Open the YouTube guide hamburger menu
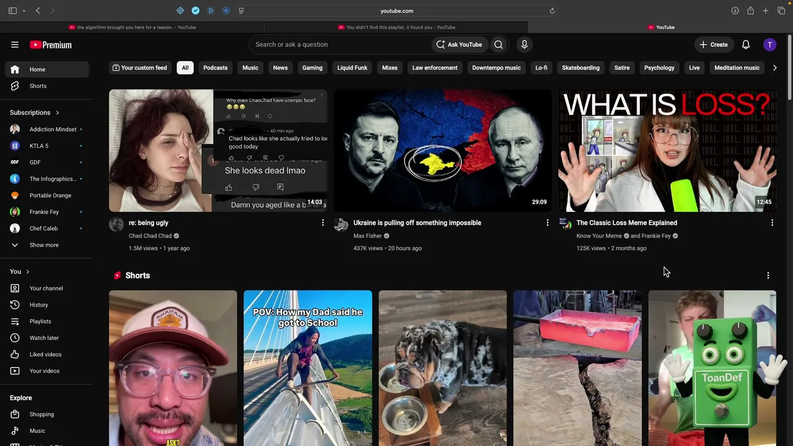 tap(15, 45)
